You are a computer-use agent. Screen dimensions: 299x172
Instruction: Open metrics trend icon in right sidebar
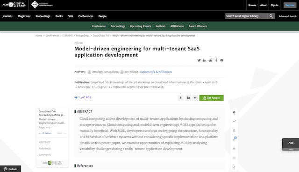[234, 121]
